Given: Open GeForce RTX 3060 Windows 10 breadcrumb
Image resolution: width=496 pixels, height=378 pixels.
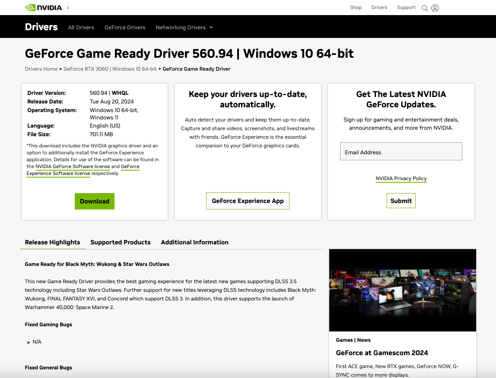Looking at the screenshot, I should pos(110,69).
